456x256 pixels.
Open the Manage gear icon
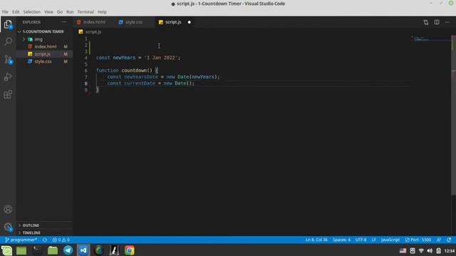pyautogui.click(x=8, y=227)
